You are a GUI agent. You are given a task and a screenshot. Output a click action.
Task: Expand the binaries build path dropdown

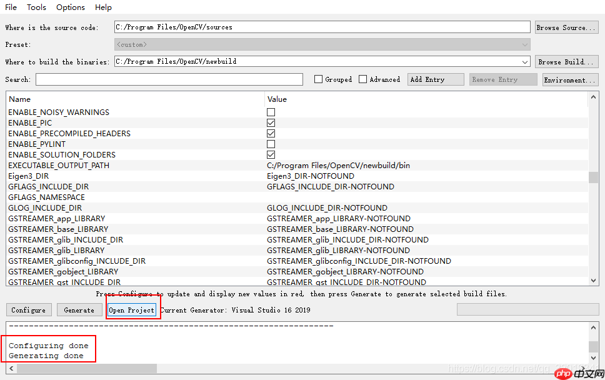[x=524, y=61]
